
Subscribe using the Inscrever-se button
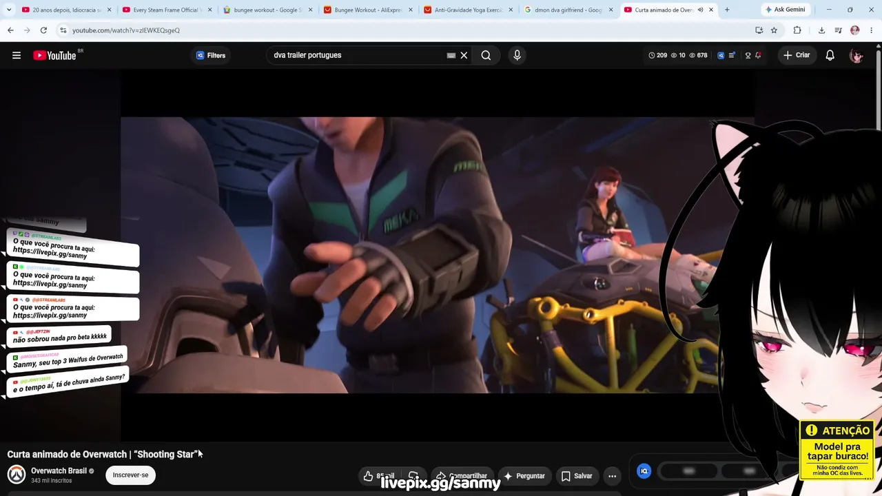[130, 475]
